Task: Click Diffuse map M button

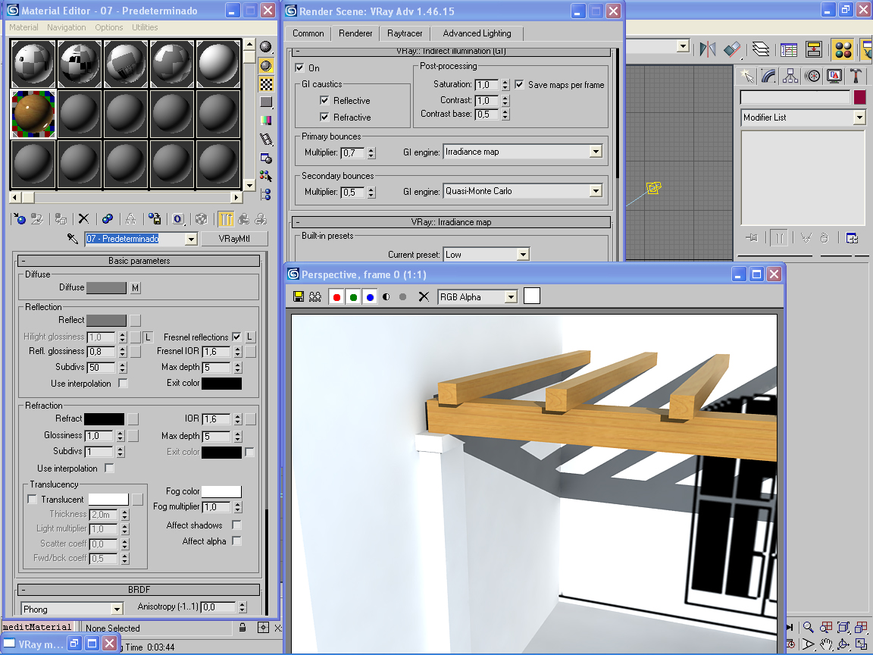Action: tap(136, 288)
